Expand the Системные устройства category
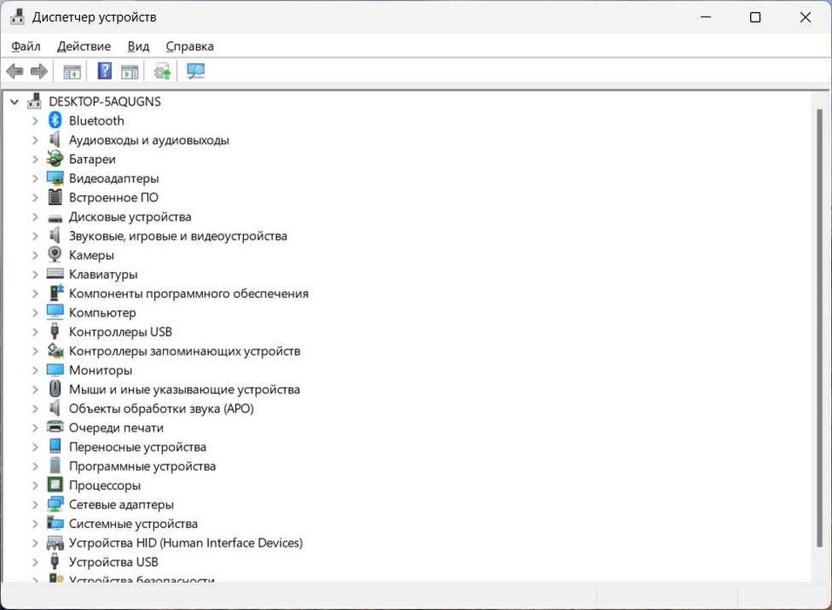The image size is (832, 610). coord(35,524)
